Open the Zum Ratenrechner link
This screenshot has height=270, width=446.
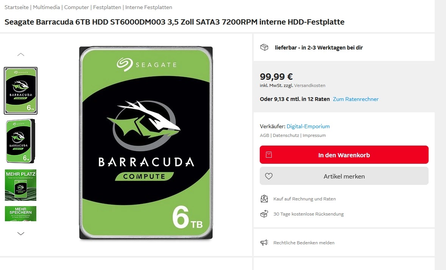[x=356, y=99]
